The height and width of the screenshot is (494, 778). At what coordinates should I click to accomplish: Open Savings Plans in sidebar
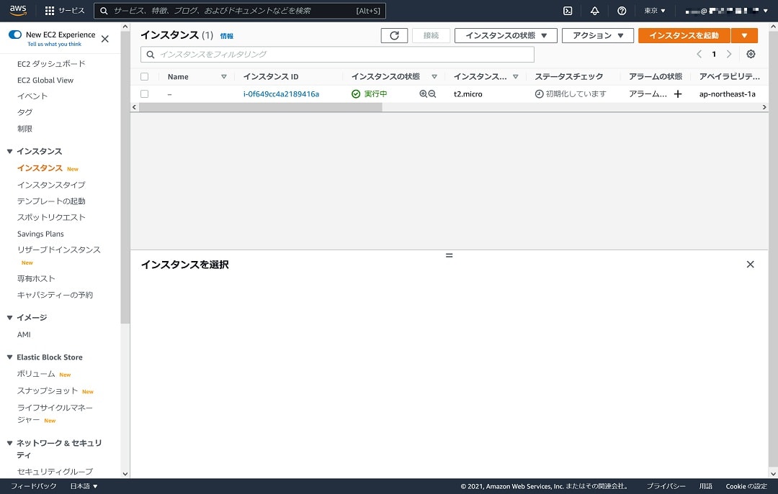[x=40, y=234]
